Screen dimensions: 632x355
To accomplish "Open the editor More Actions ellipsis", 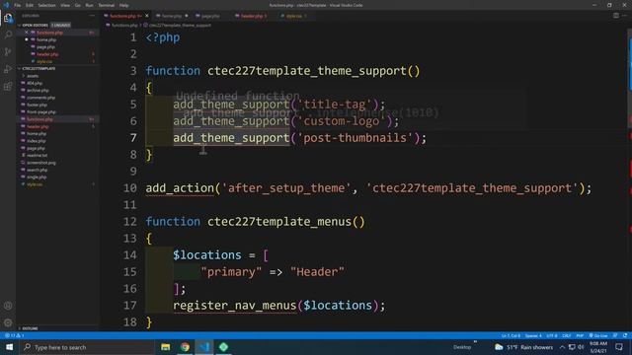I will pyautogui.click(x=625, y=16).
